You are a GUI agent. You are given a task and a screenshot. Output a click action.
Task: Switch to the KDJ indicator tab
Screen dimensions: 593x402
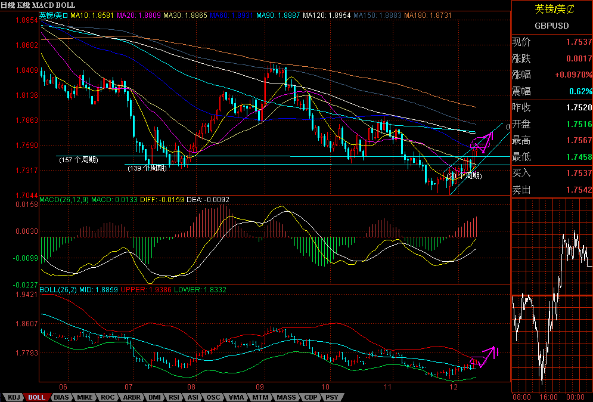tap(13, 397)
